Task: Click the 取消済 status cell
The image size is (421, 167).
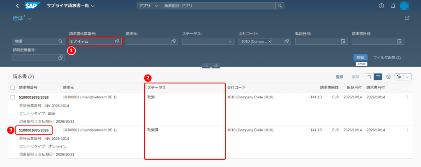Action: (153, 130)
